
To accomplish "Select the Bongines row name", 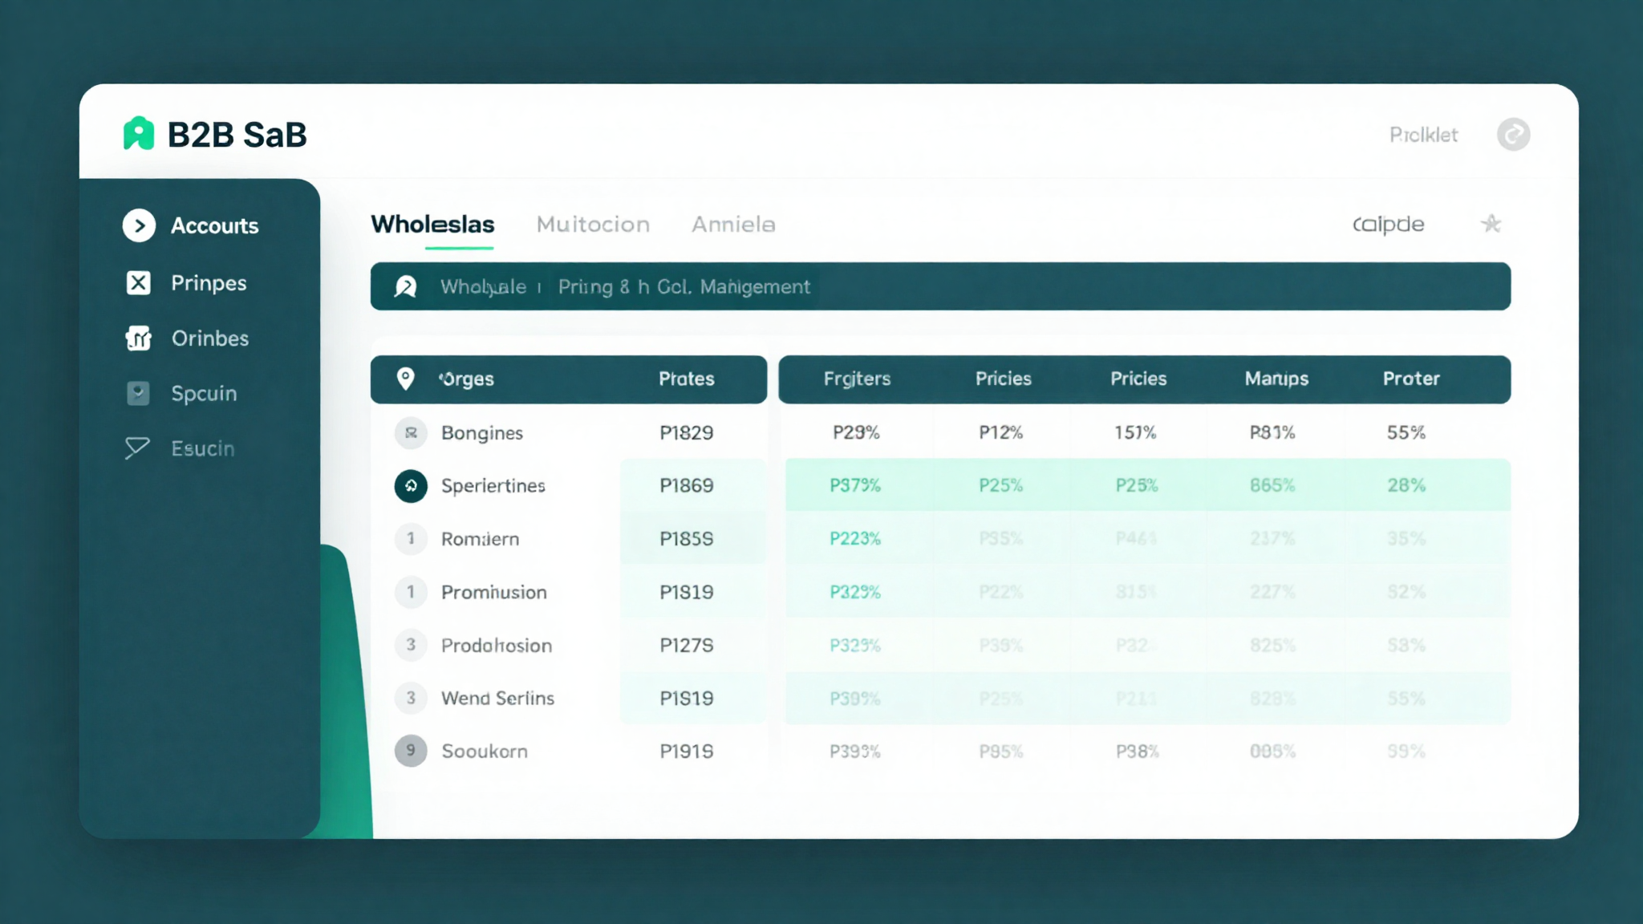I will [481, 433].
